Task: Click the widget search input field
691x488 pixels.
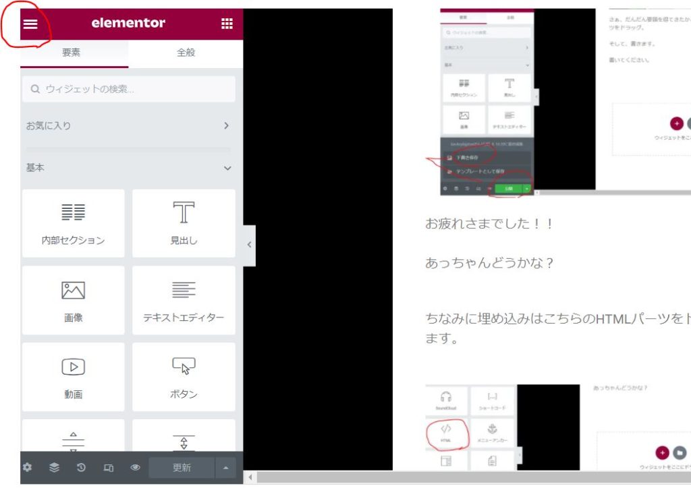Action: coord(128,88)
